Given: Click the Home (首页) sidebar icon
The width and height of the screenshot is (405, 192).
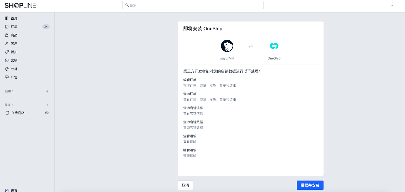Looking at the screenshot, I should [x=7, y=18].
